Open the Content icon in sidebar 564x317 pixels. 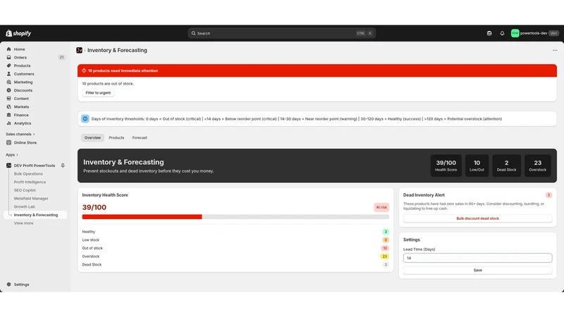click(x=8, y=99)
